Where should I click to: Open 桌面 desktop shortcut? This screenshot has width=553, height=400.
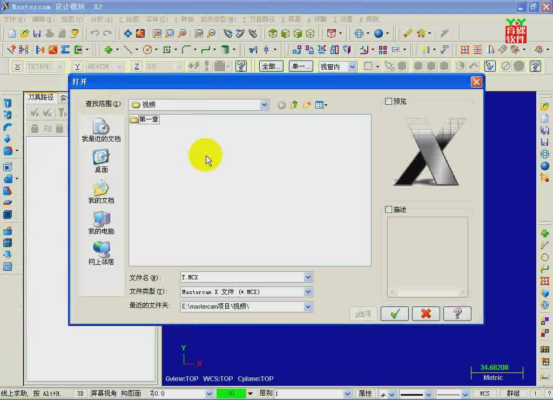(x=101, y=161)
